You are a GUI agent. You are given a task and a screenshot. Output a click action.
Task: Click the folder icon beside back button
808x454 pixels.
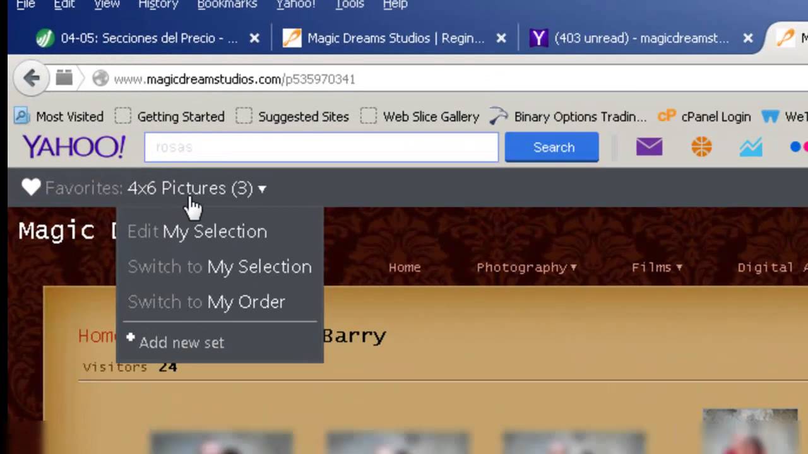[64, 78]
